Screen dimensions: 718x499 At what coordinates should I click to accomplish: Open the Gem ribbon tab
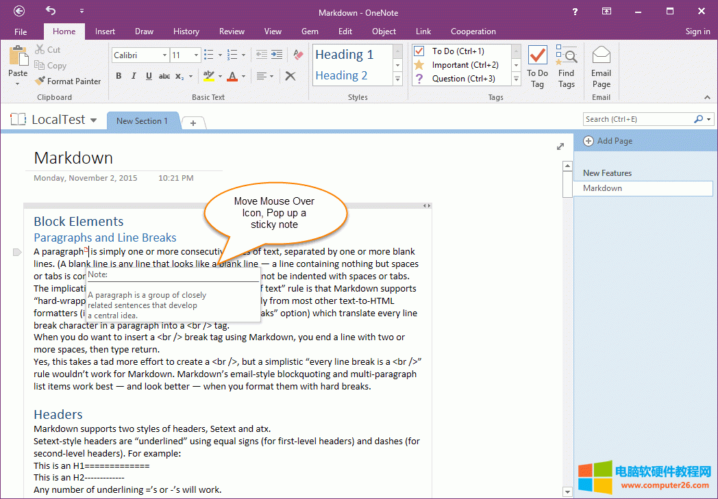click(310, 31)
